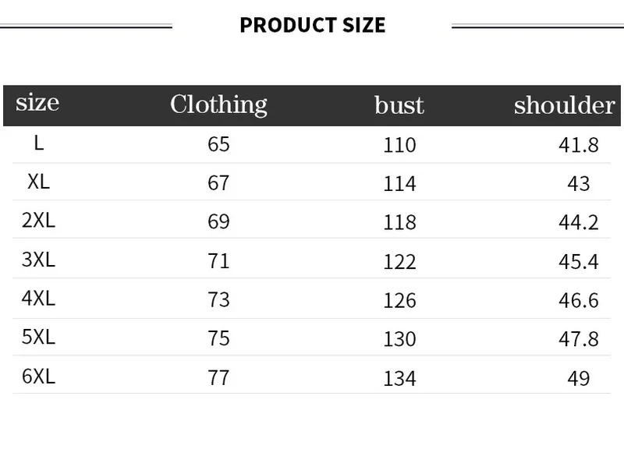
Task: Select the size column header
Action: coord(37,103)
